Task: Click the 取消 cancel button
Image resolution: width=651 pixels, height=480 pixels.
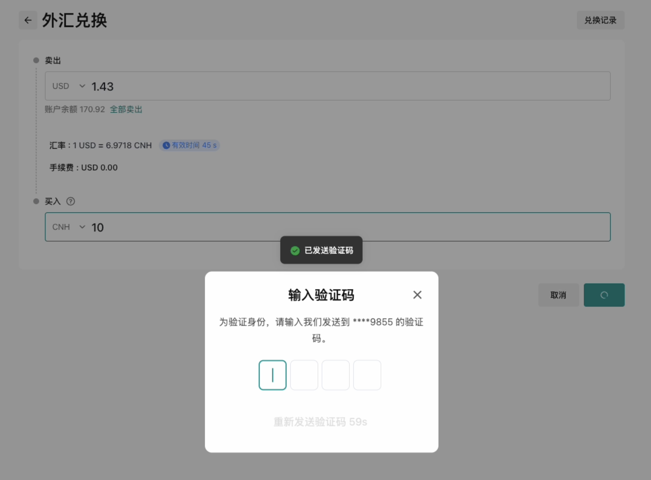Action: pos(558,295)
